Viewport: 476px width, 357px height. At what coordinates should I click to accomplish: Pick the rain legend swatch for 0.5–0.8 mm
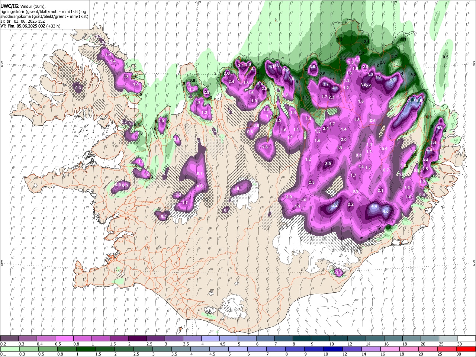coord(48,349)
